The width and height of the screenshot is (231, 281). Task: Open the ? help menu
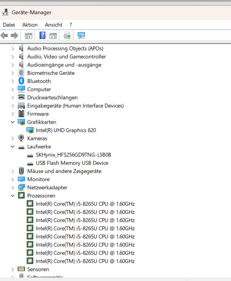coord(71,25)
